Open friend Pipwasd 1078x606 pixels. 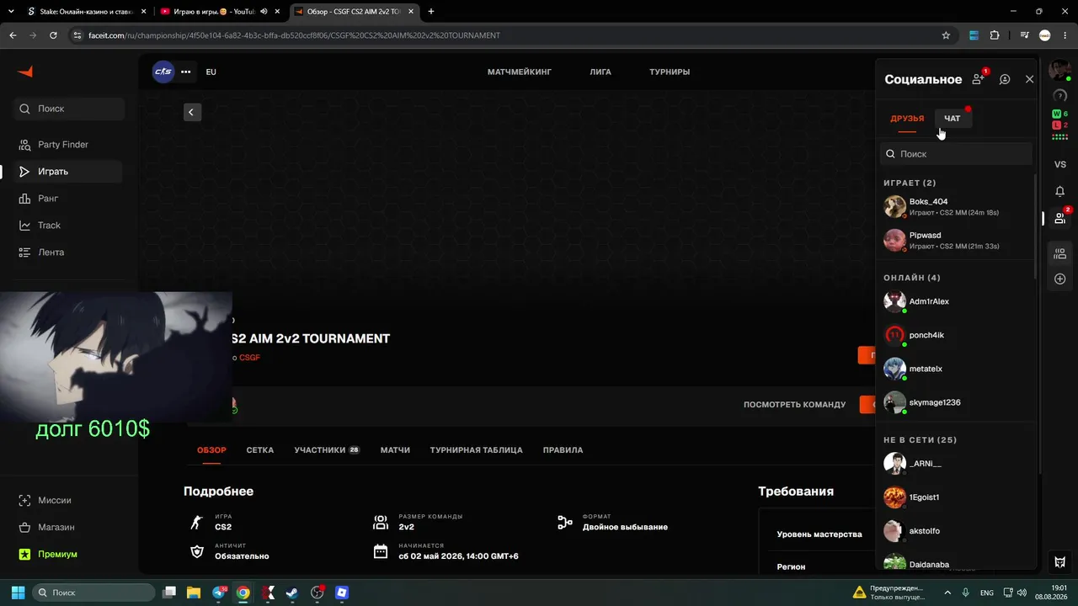tap(956, 240)
